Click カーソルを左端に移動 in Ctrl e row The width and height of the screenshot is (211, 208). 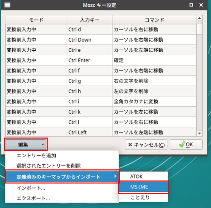coord(154,50)
